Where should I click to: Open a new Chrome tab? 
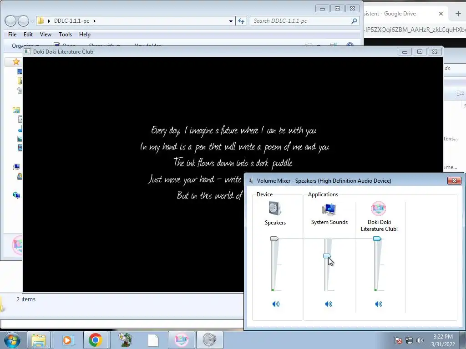point(458,14)
